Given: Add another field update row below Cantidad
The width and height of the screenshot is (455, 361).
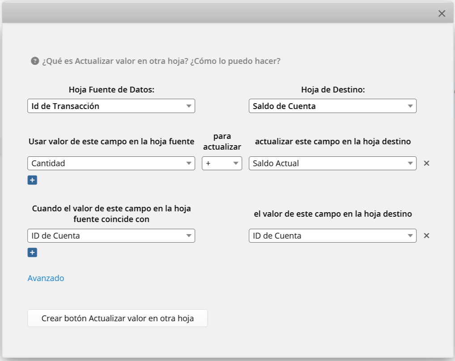Looking at the screenshot, I should [32, 180].
